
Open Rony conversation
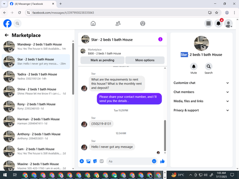tap(36, 106)
